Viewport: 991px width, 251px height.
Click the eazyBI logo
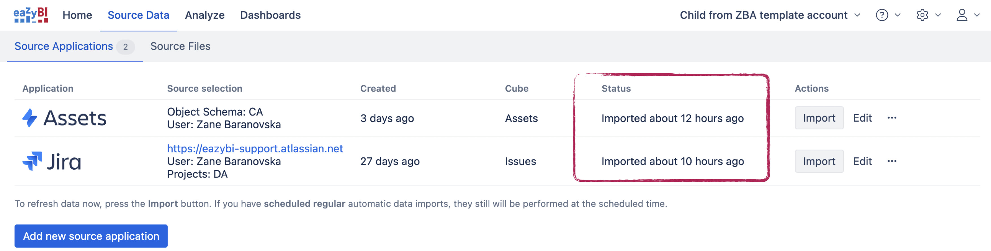(x=31, y=15)
